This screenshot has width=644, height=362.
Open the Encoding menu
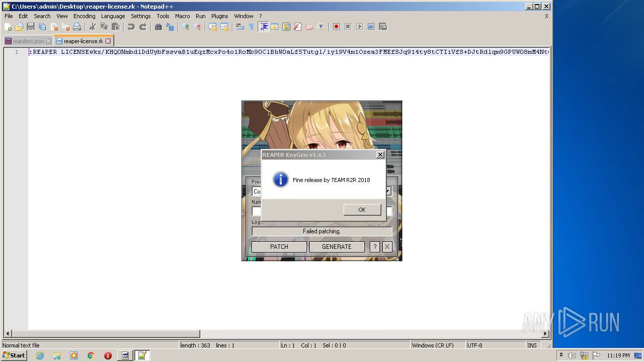click(x=84, y=16)
